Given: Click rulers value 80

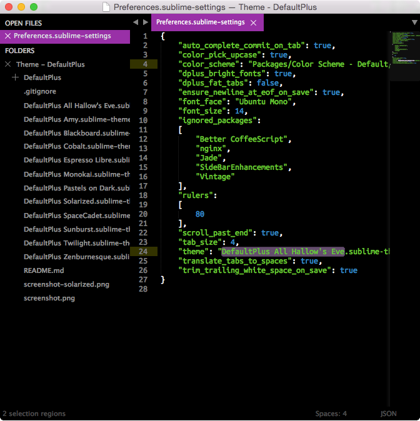Looking at the screenshot, I should [x=199, y=214].
